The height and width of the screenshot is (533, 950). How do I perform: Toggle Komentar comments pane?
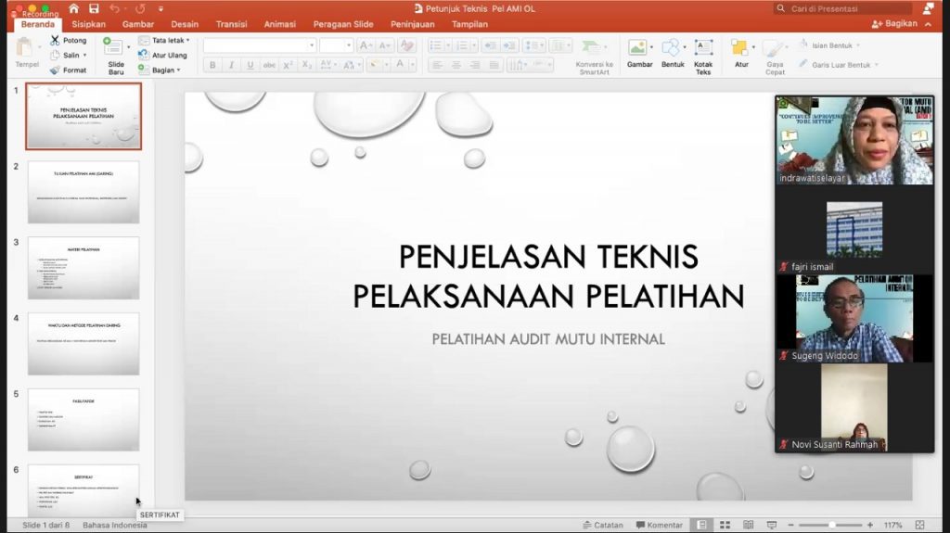click(x=659, y=525)
